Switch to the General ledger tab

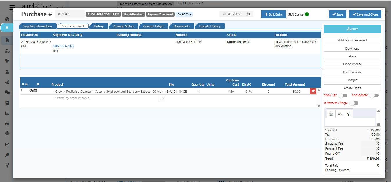[x=154, y=26]
